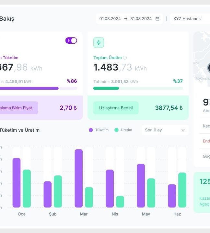
Task: Click the lightning bolt production icon
Action: coord(99,42)
